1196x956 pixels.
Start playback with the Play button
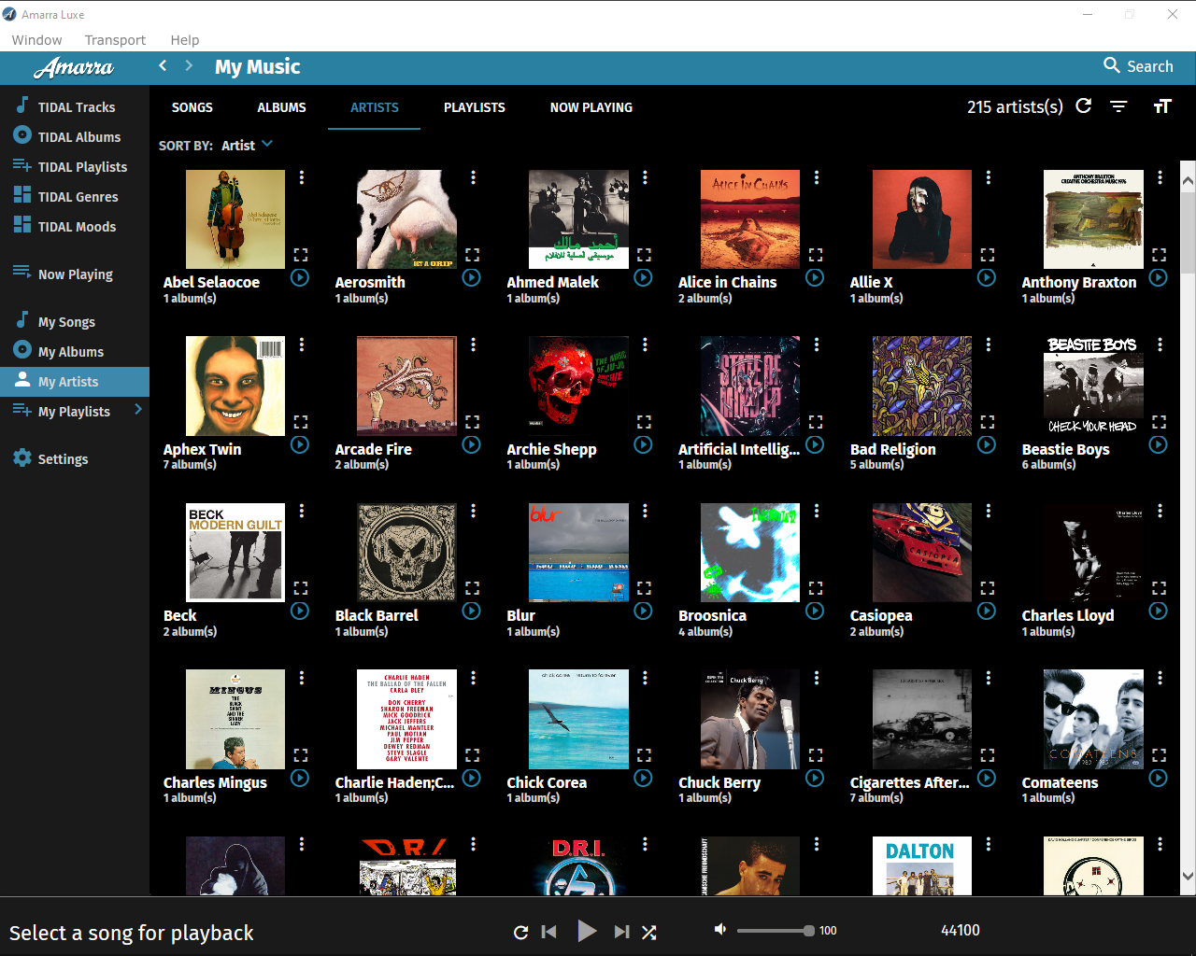tap(586, 931)
